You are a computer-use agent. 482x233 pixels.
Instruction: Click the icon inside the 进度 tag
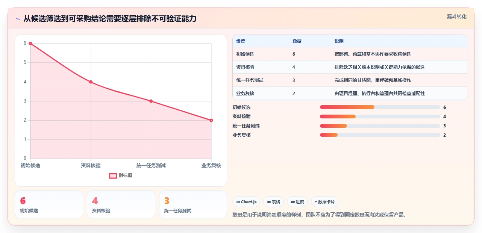point(293,202)
